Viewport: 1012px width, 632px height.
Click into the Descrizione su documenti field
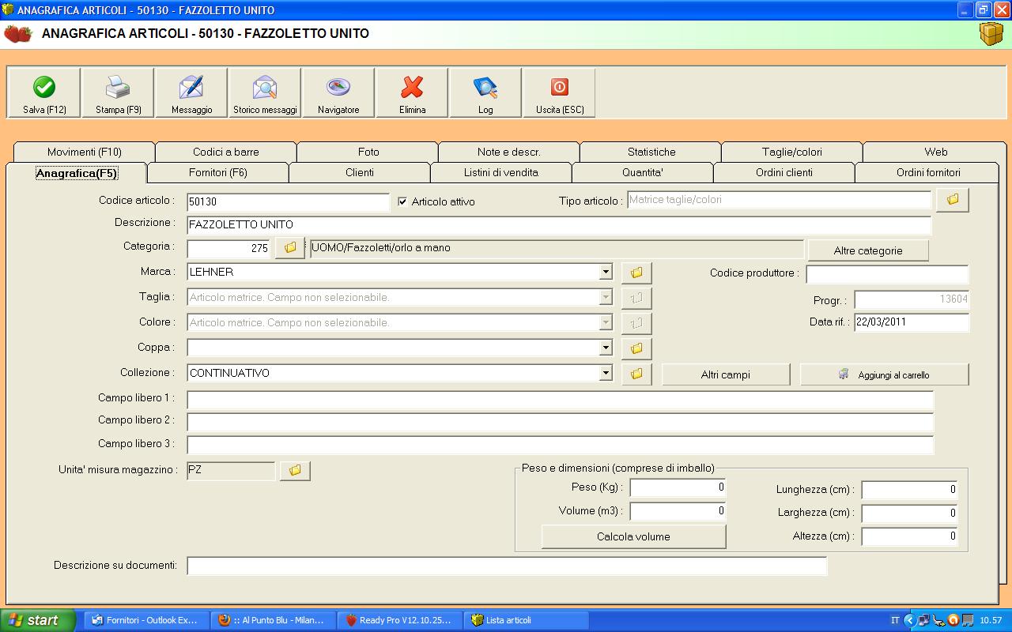coord(506,566)
